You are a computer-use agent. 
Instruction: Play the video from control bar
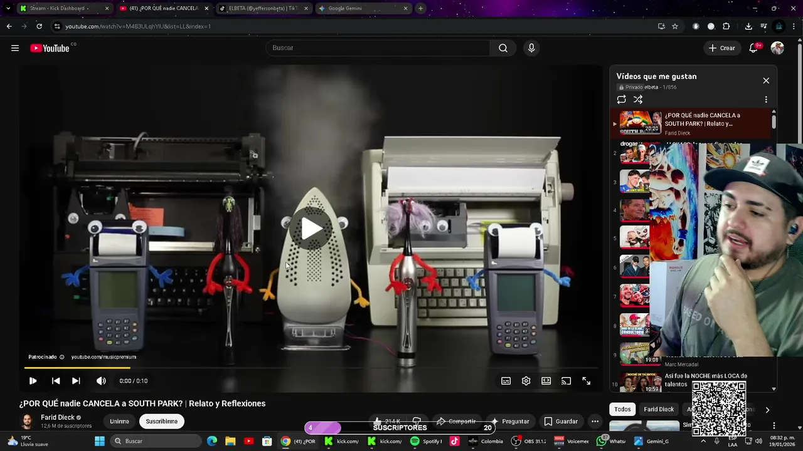point(33,381)
